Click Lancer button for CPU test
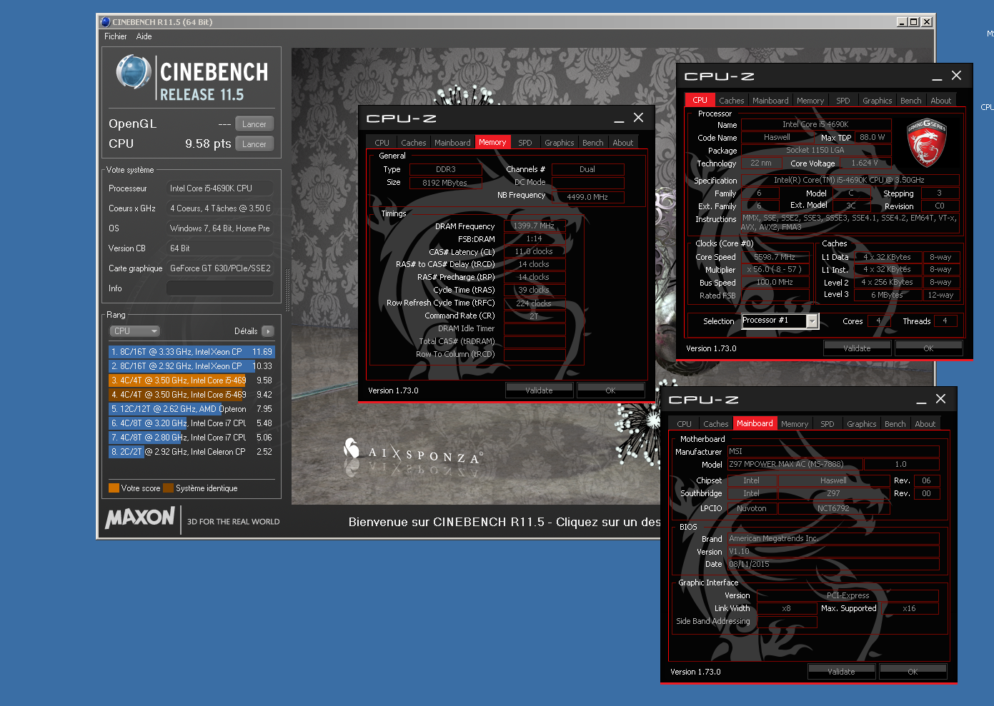The height and width of the screenshot is (706, 994). click(x=254, y=144)
